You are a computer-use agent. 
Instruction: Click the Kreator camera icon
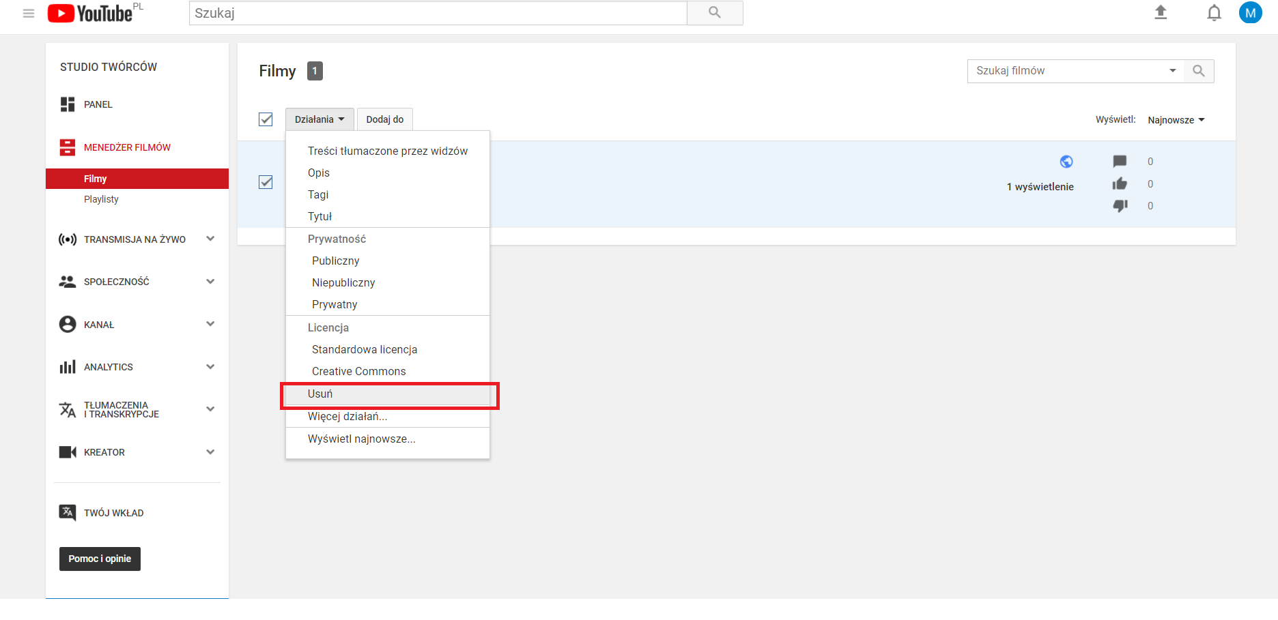point(68,452)
